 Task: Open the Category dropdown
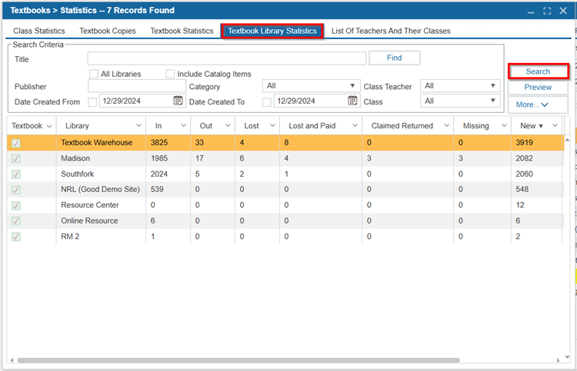tap(312, 86)
